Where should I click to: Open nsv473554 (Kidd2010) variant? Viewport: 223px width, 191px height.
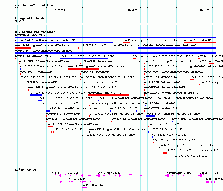pos(192,61)
